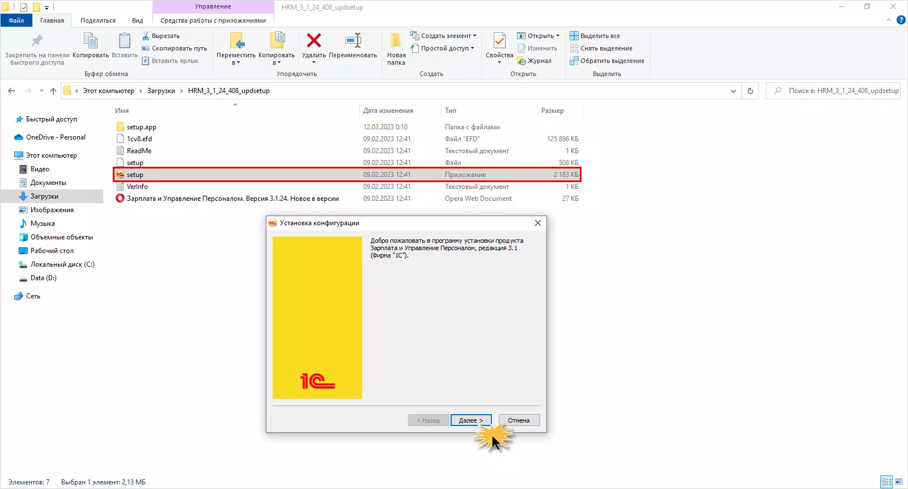Open Data (D:) drive in the sidebar
Screen dimensions: 908x489
tap(44, 278)
